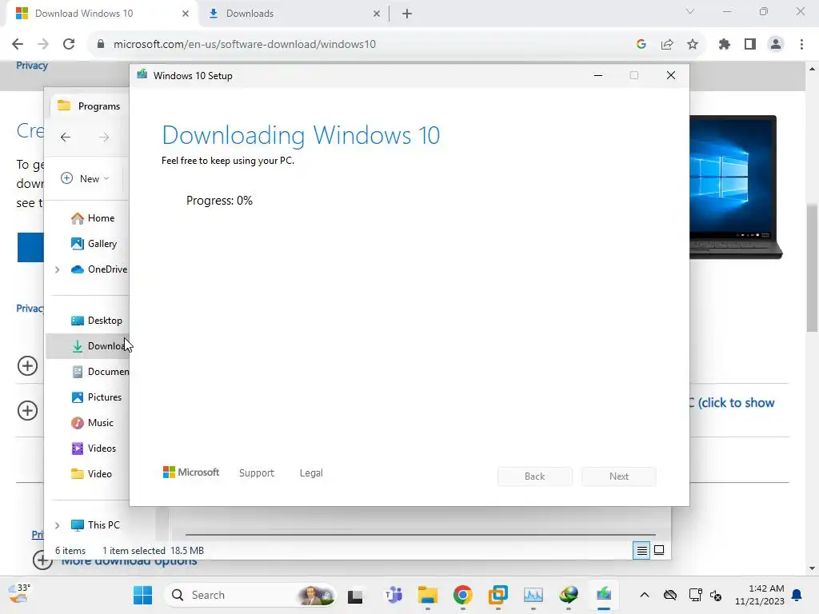Click Privacy link at page top
Image resolution: width=819 pixels, height=614 pixels.
point(32,66)
